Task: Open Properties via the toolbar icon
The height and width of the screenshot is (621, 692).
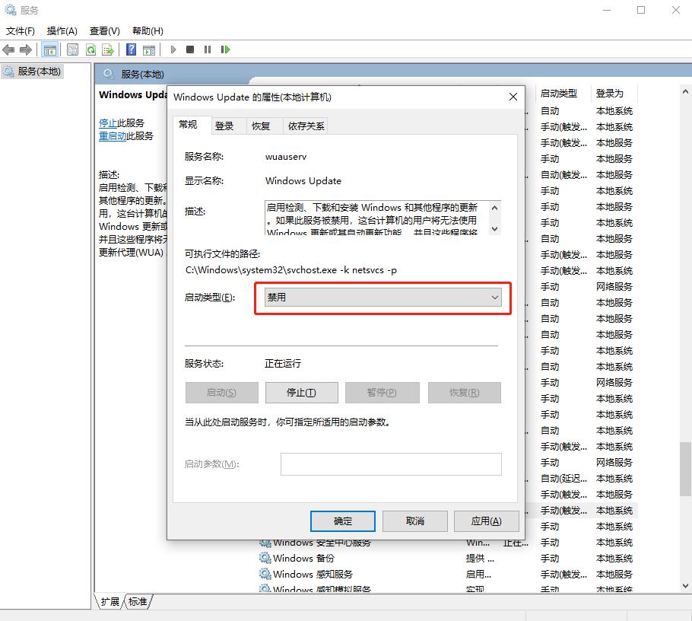Action: point(72,49)
